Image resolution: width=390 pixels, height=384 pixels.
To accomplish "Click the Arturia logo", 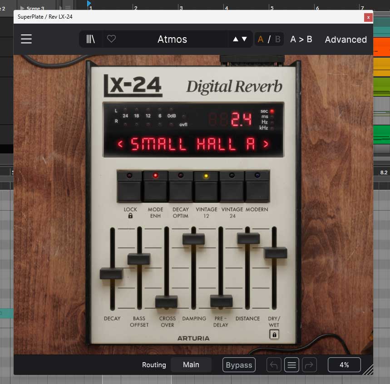I will tap(193, 338).
